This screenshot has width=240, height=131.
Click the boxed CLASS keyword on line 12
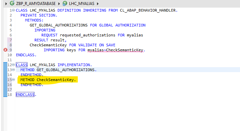point(21,65)
